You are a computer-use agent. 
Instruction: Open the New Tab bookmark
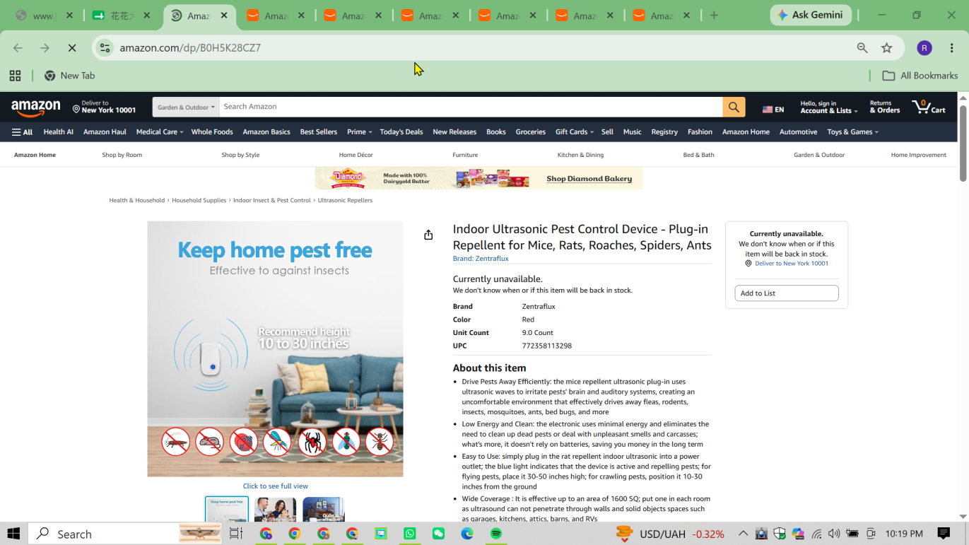point(69,76)
